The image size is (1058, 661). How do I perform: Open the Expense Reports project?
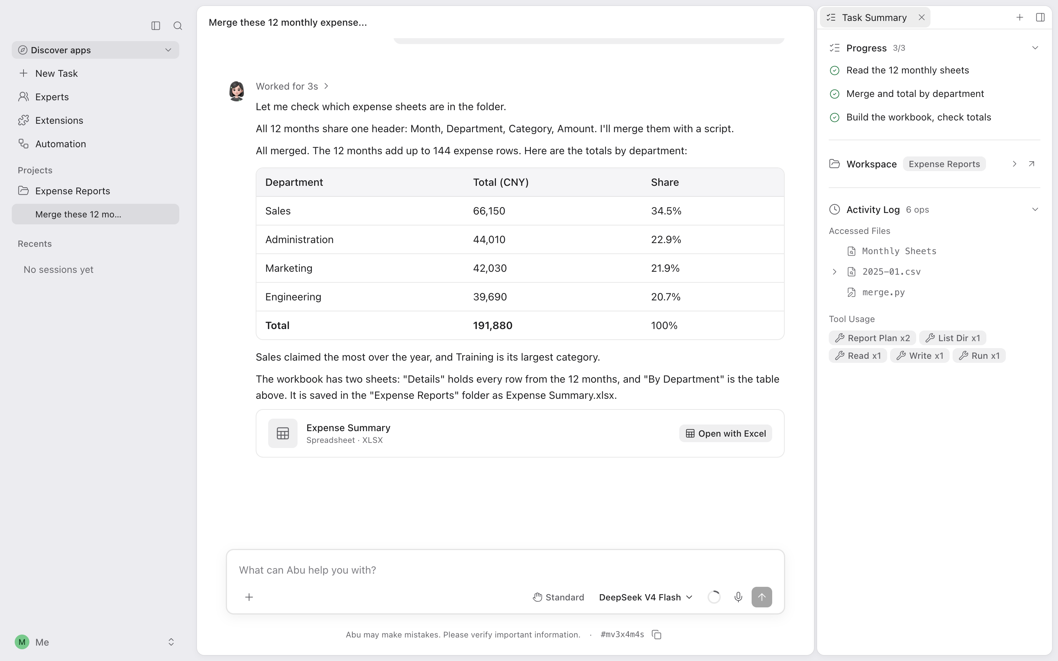(95, 191)
